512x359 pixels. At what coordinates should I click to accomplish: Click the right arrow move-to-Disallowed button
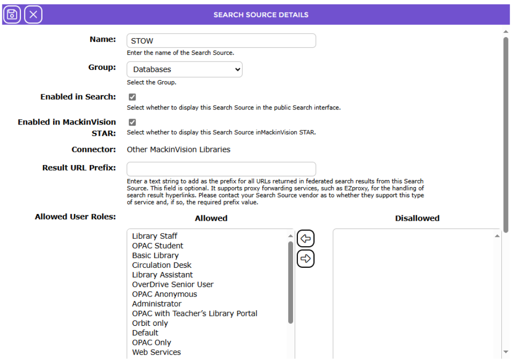(306, 258)
